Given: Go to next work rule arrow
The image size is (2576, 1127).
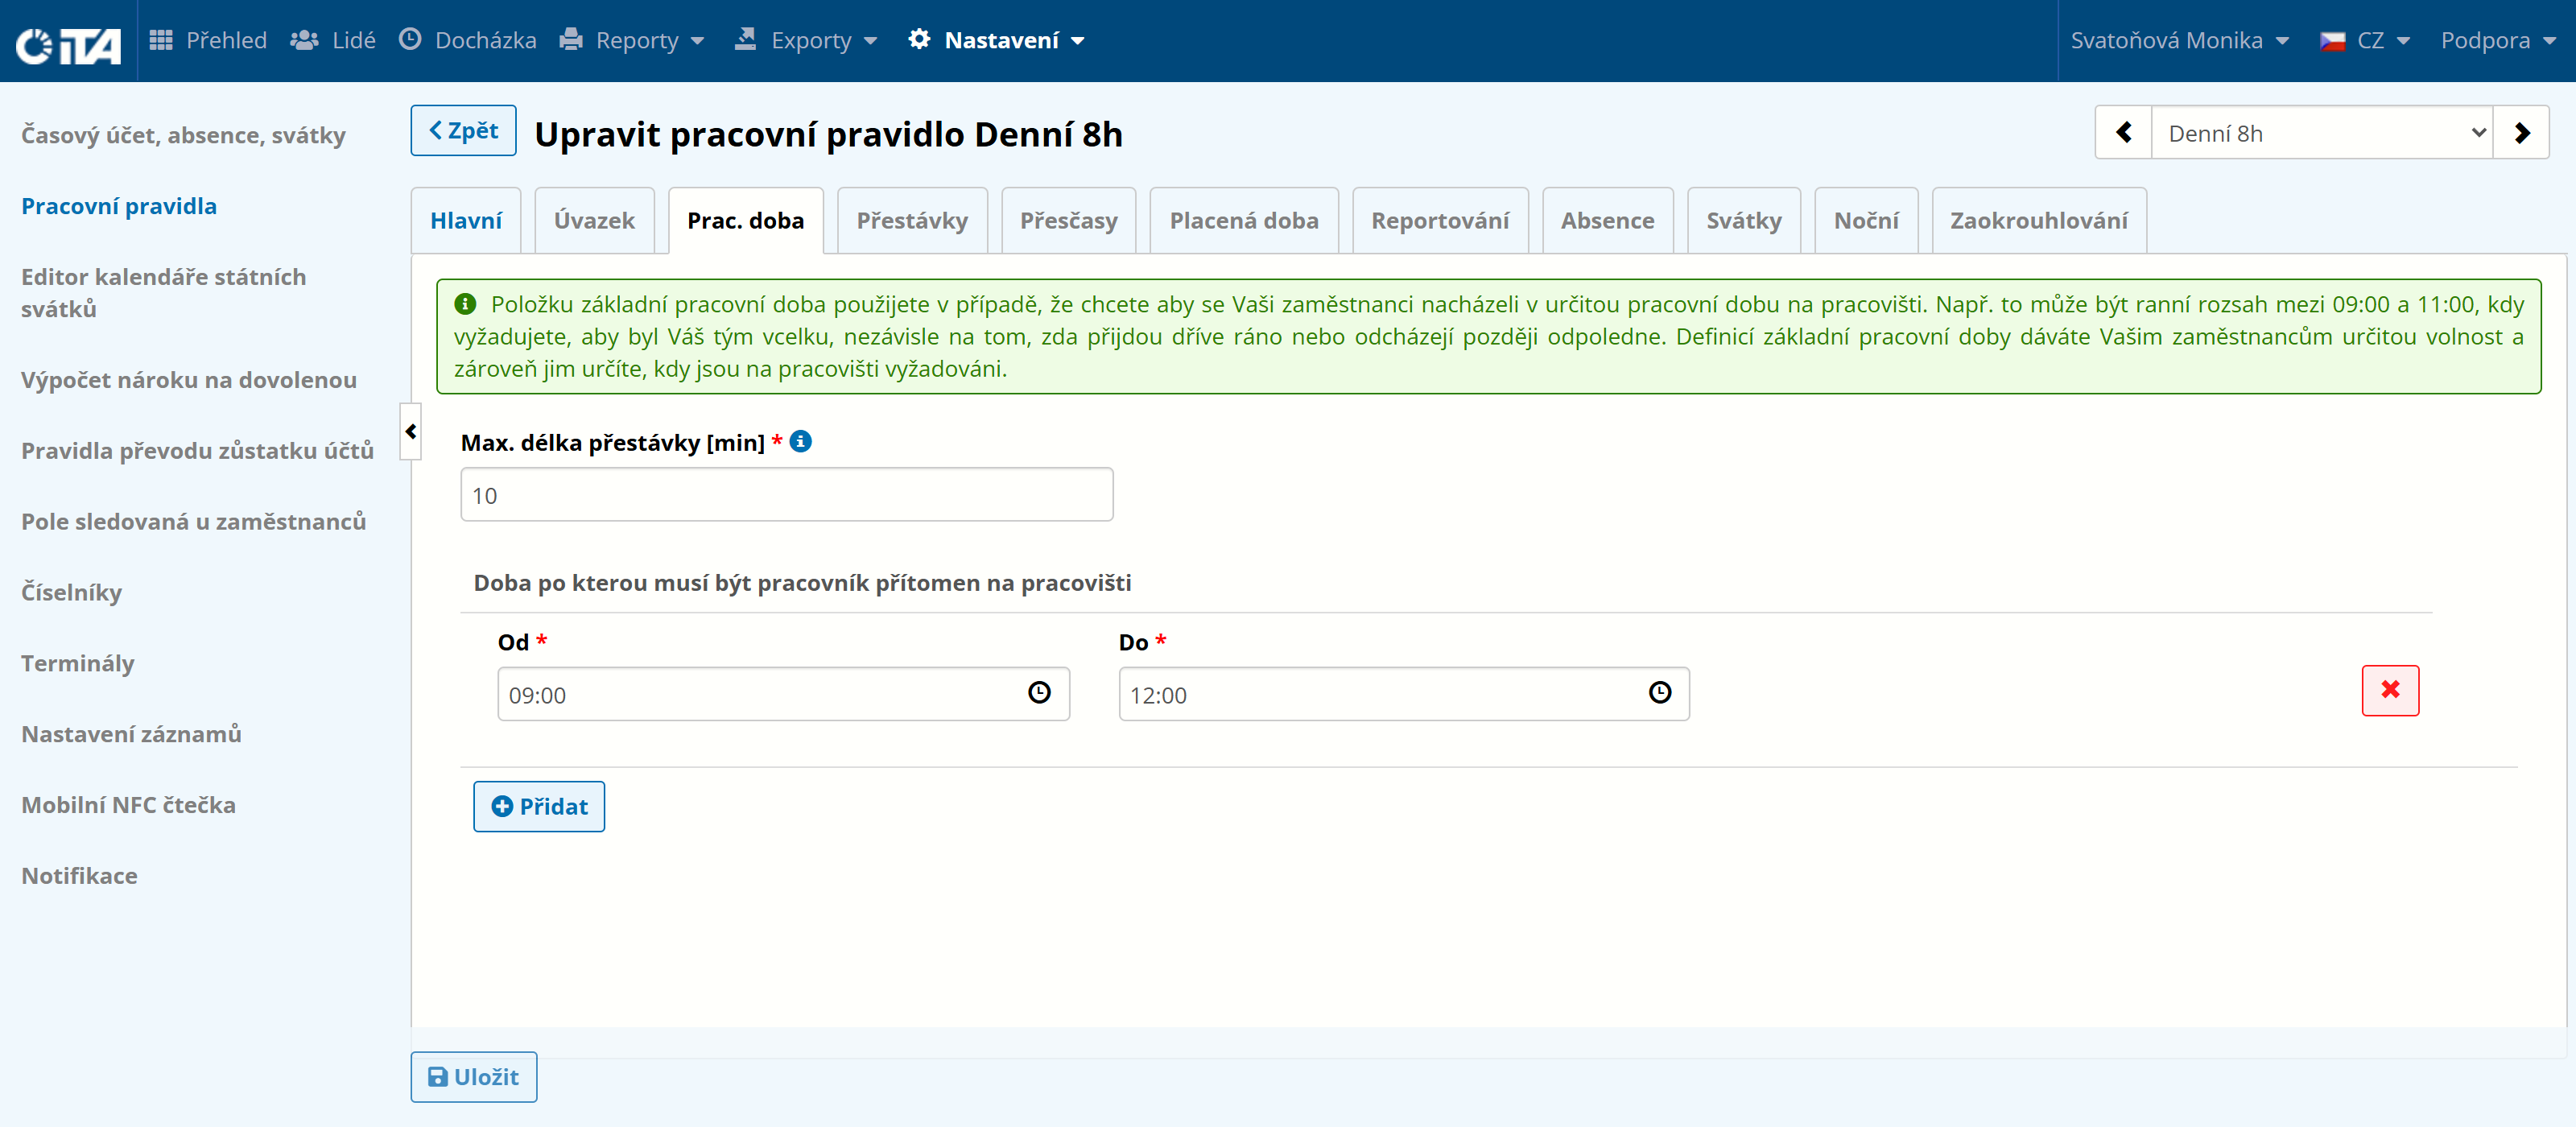Looking at the screenshot, I should click(x=2521, y=133).
